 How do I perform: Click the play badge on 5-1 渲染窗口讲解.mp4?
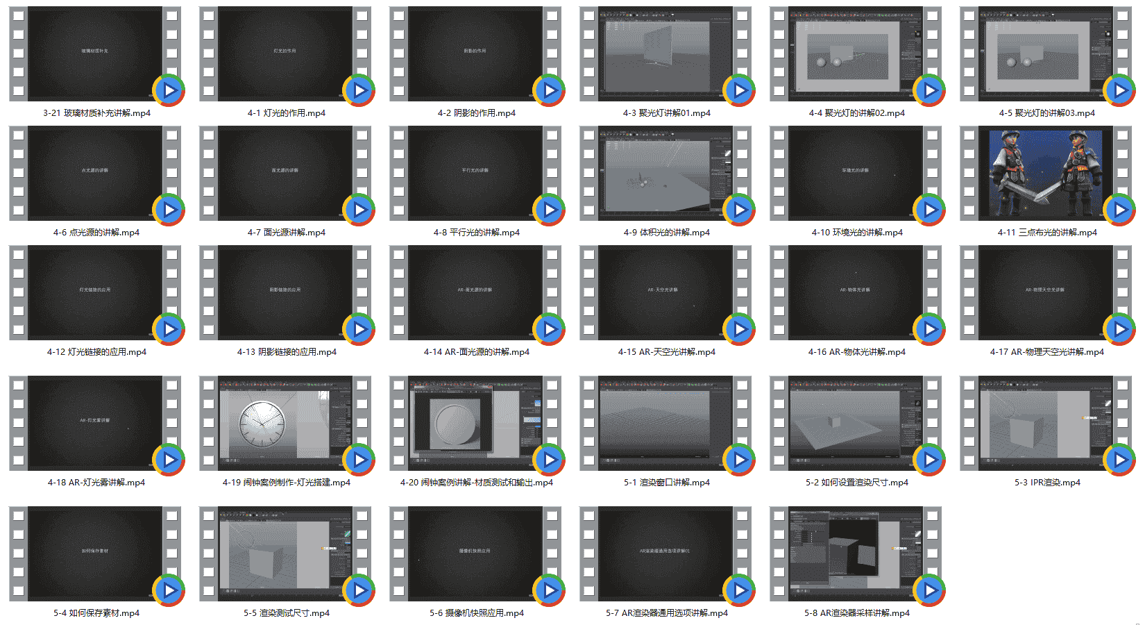pos(739,460)
